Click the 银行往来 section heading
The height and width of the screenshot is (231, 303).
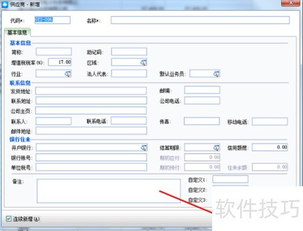20,139
